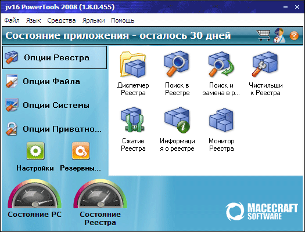Click the support person icon
The image size is (305, 232).
point(279,35)
